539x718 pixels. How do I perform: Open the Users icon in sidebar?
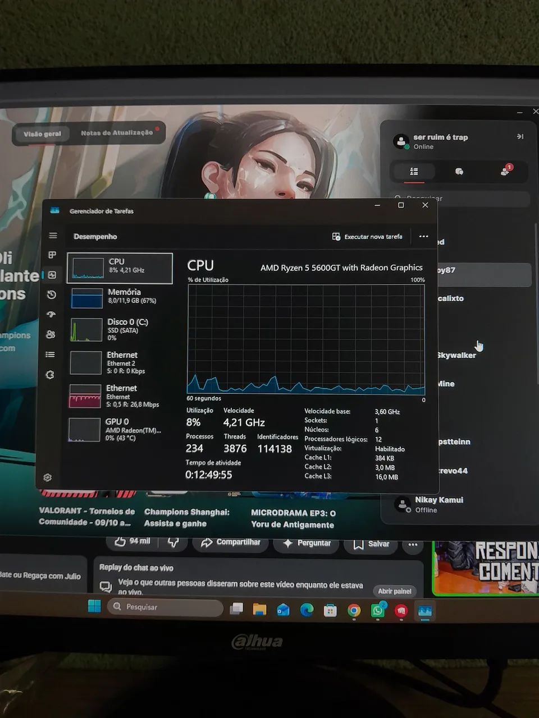[51, 334]
